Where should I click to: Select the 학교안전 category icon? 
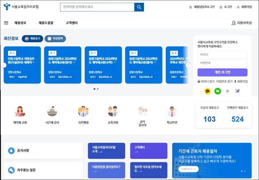pyautogui.click(x=172, y=111)
